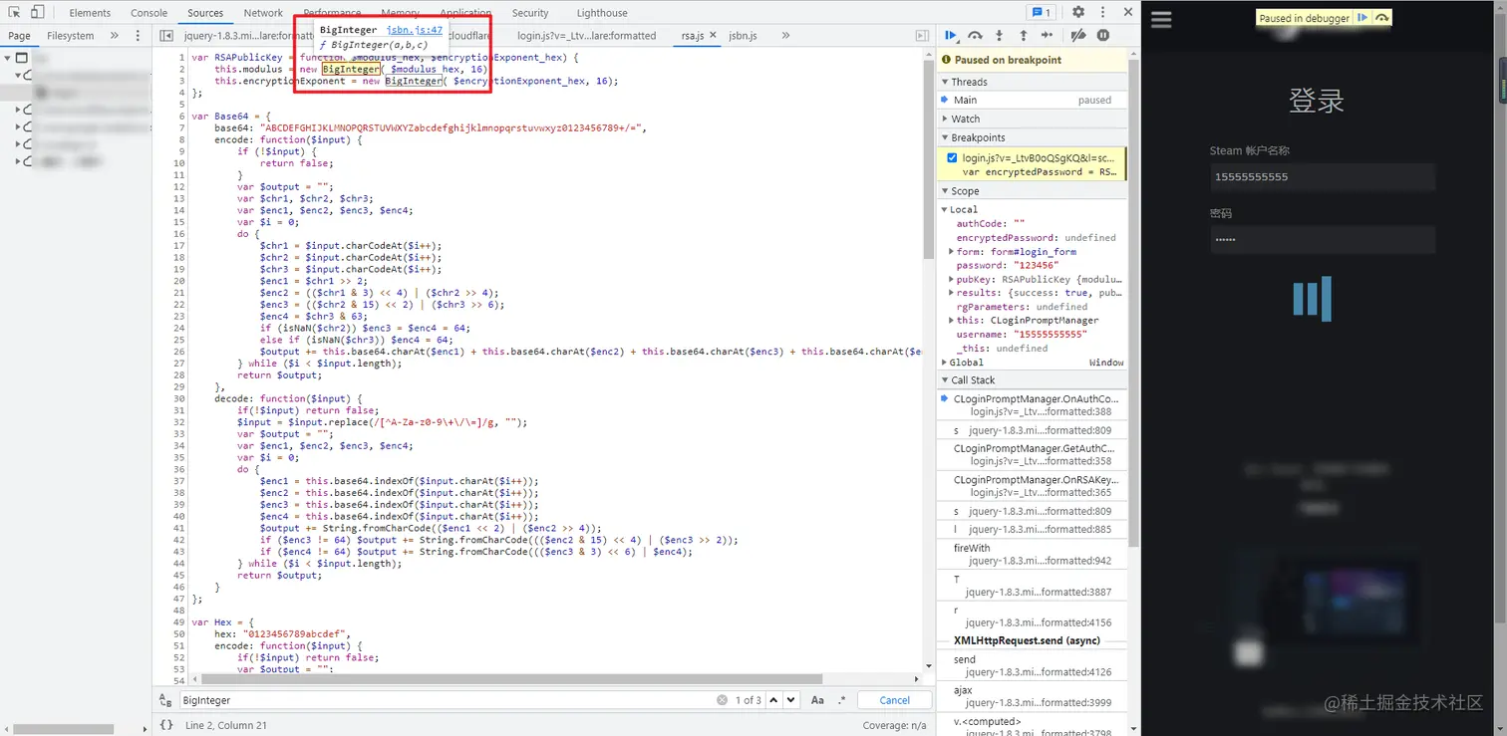Toggle regex search option
The height and width of the screenshot is (736, 1507).
click(x=842, y=700)
